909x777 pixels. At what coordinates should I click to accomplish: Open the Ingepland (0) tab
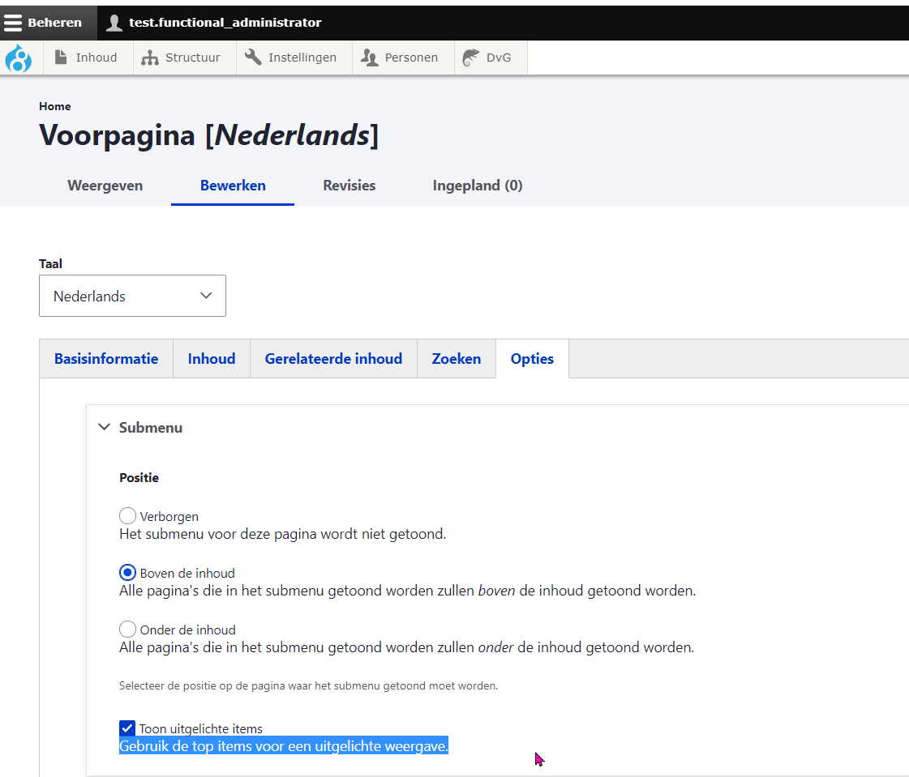(x=478, y=186)
